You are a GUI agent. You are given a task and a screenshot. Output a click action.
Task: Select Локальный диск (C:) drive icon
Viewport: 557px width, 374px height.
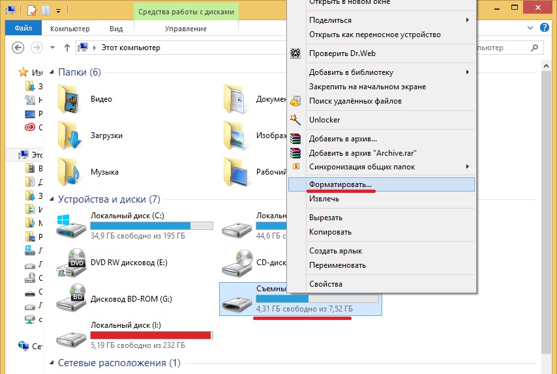tap(71, 226)
